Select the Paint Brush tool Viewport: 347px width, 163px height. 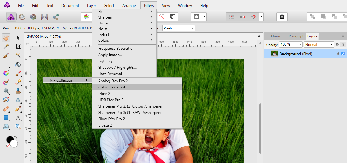(x=18, y=73)
